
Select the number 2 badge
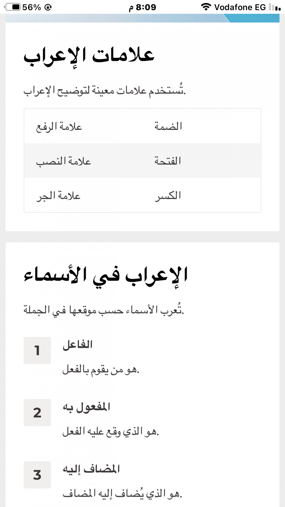pos(37,412)
